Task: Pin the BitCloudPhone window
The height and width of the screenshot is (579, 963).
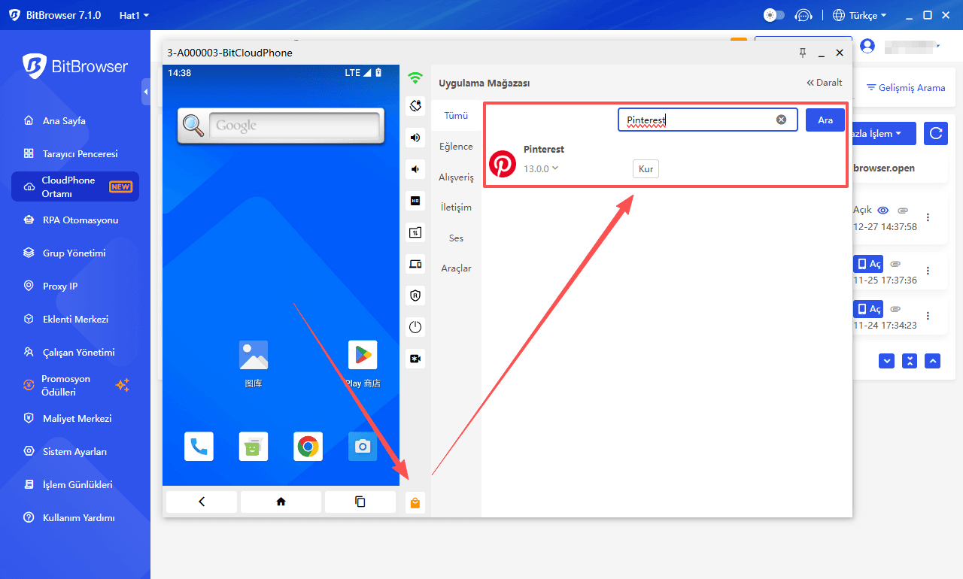Action: (802, 53)
